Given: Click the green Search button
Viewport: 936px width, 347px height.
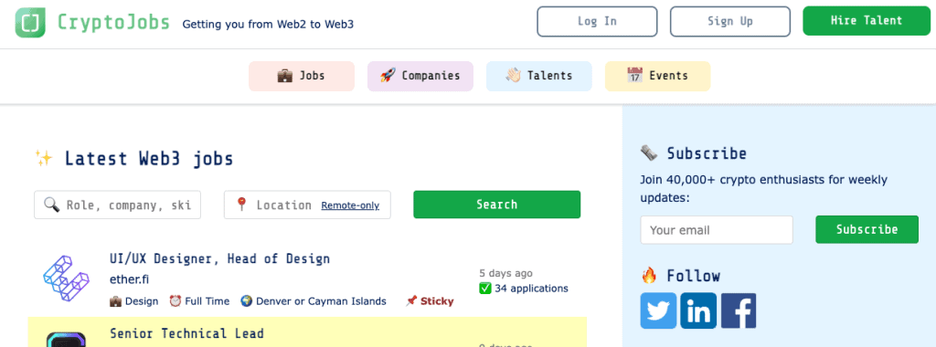Looking at the screenshot, I should (x=496, y=205).
